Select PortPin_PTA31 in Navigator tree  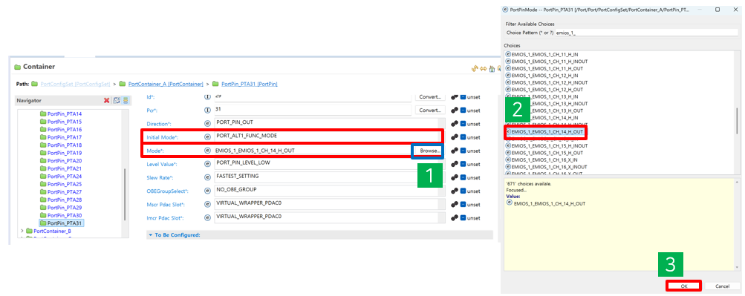pos(61,223)
